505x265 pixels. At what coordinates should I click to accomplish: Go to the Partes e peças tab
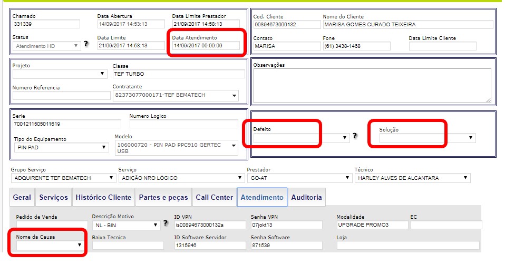[163, 197]
